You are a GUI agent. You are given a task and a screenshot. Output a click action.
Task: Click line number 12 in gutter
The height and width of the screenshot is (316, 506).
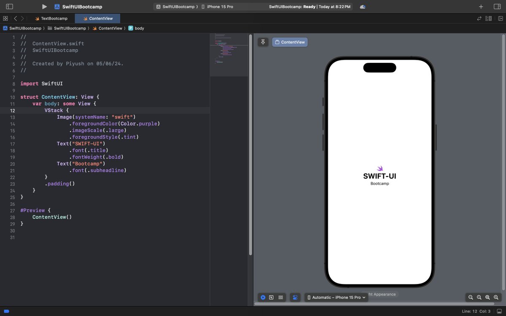(x=13, y=110)
